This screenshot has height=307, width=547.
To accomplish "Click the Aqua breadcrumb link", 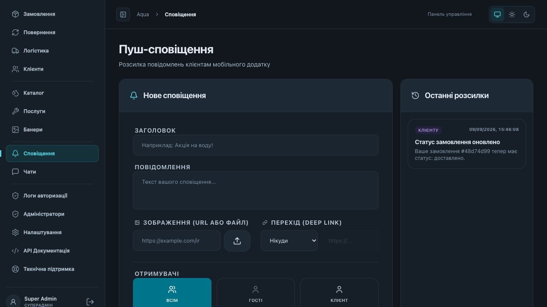I will 143,14.
